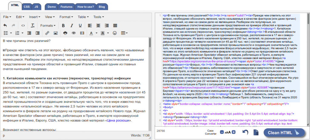Open text color picker dropdown arrow
The width and height of the screenshot is (310, 140).
click(97, 33)
